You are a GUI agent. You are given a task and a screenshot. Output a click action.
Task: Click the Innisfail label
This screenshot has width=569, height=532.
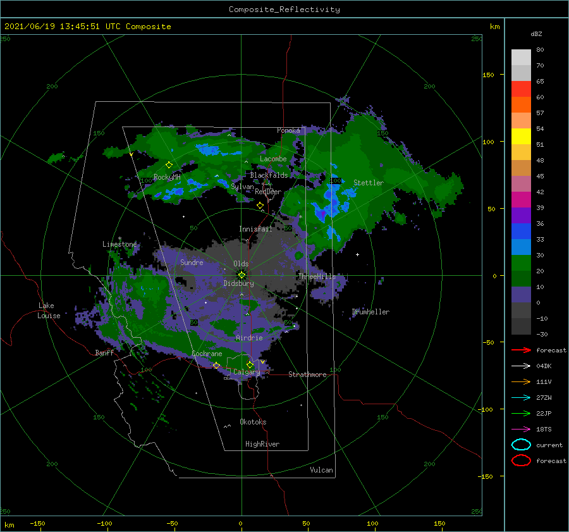[x=255, y=229]
